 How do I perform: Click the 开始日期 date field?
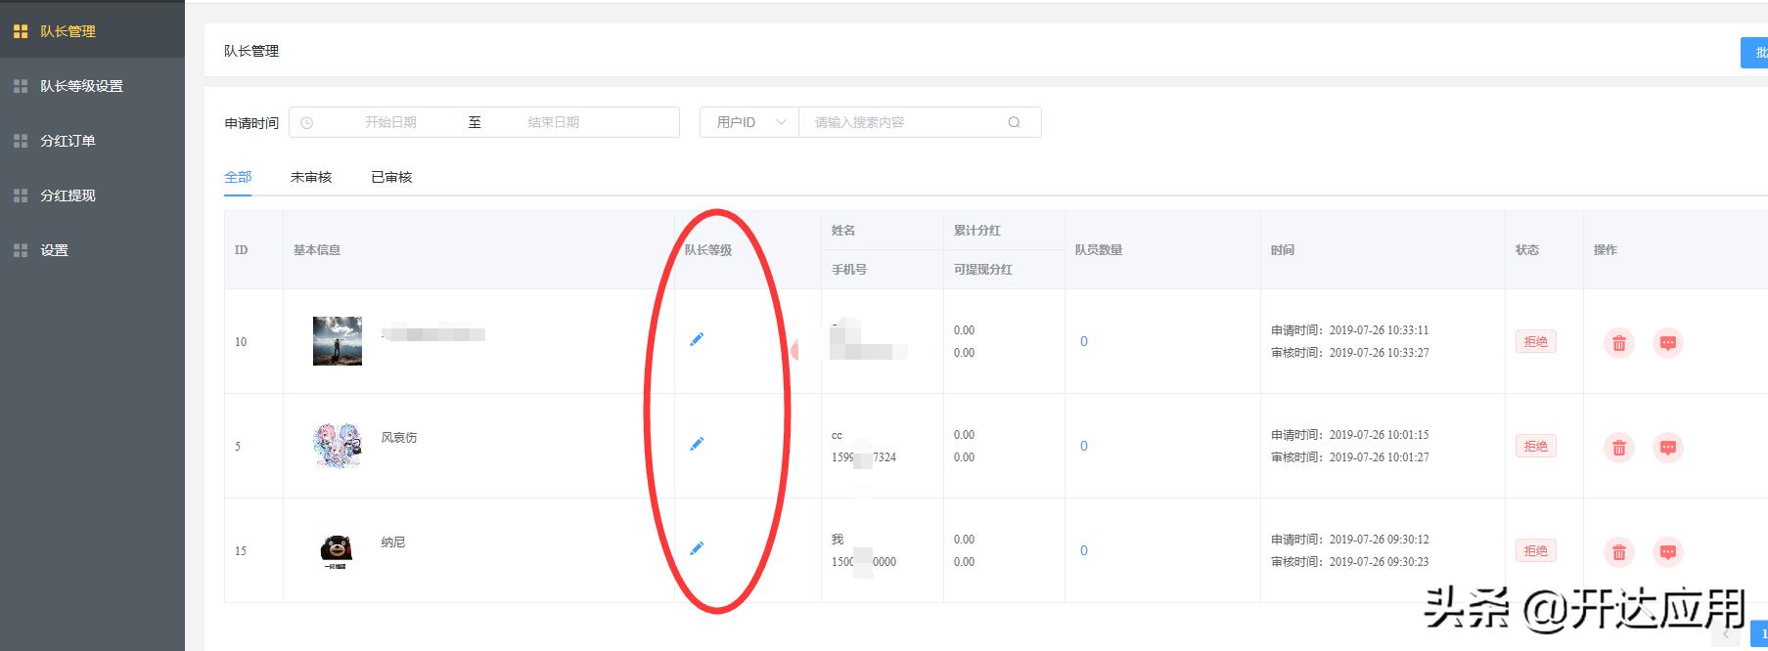click(390, 122)
